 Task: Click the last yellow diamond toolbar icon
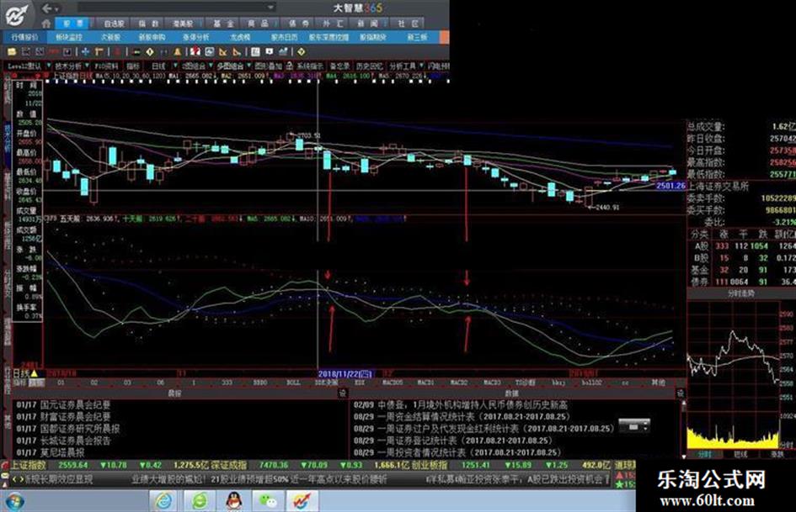(x=301, y=52)
